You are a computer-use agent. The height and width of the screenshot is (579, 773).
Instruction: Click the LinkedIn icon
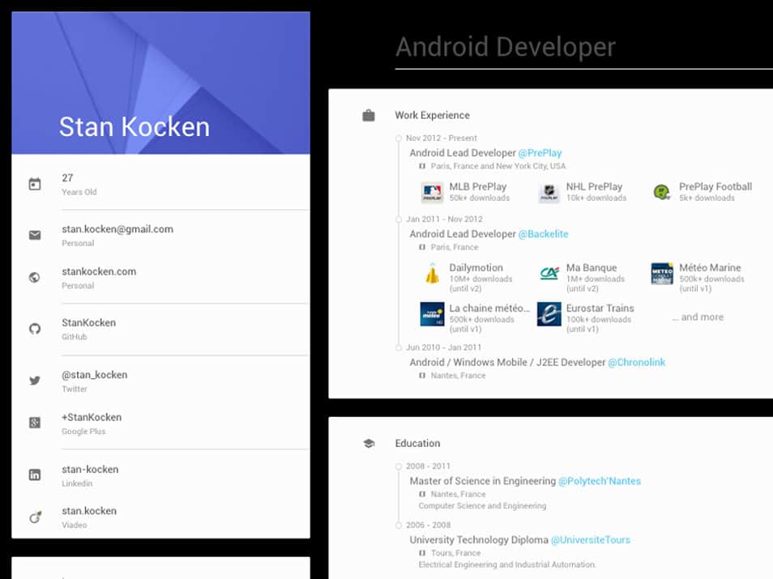click(x=35, y=475)
